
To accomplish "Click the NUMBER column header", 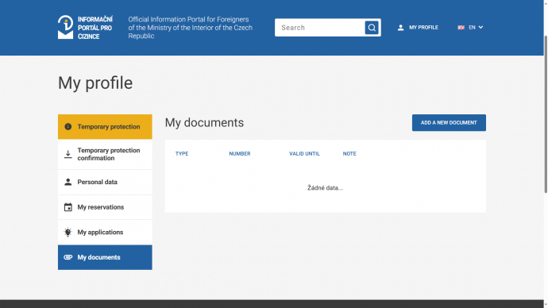I will click(240, 154).
